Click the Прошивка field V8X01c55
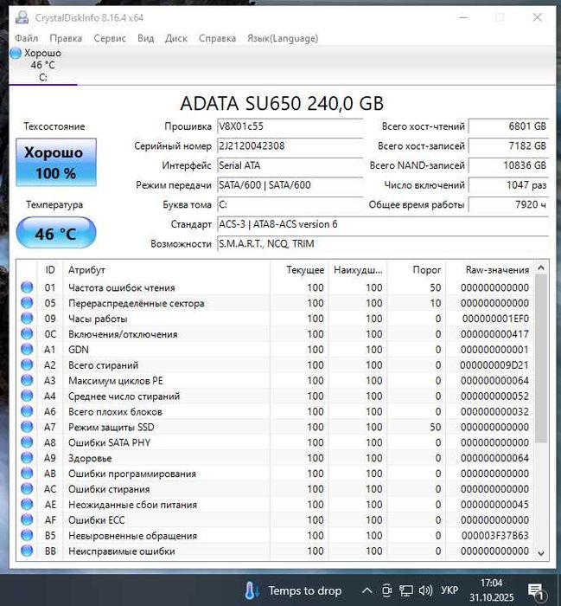Viewport: 561px width, 606px height. pyautogui.click(x=290, y=126)
